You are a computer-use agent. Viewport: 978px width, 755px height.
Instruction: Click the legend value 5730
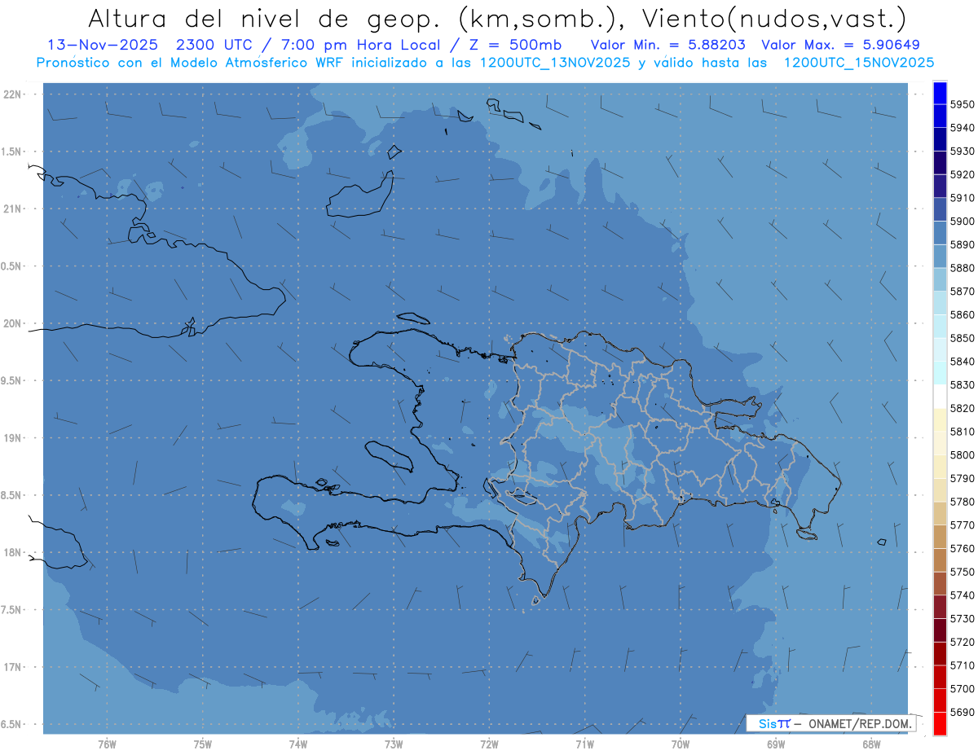tap(963, 618)
